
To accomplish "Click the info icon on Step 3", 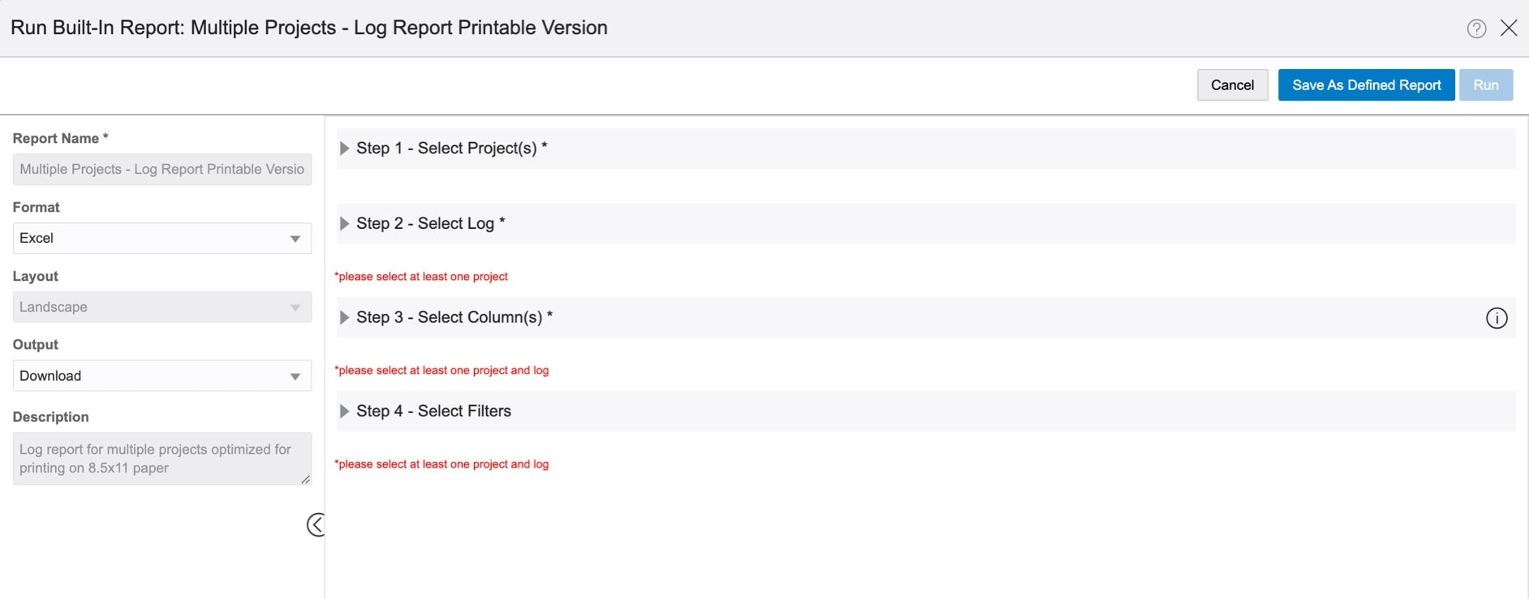I will tap(1496, 318).
